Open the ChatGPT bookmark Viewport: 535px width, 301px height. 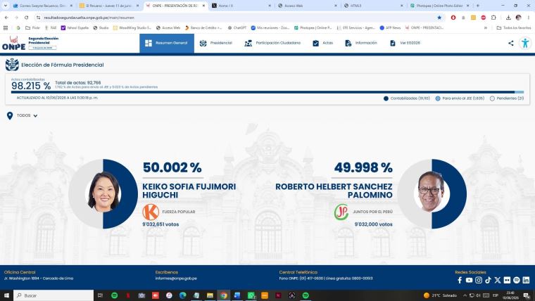click(237, 28)
